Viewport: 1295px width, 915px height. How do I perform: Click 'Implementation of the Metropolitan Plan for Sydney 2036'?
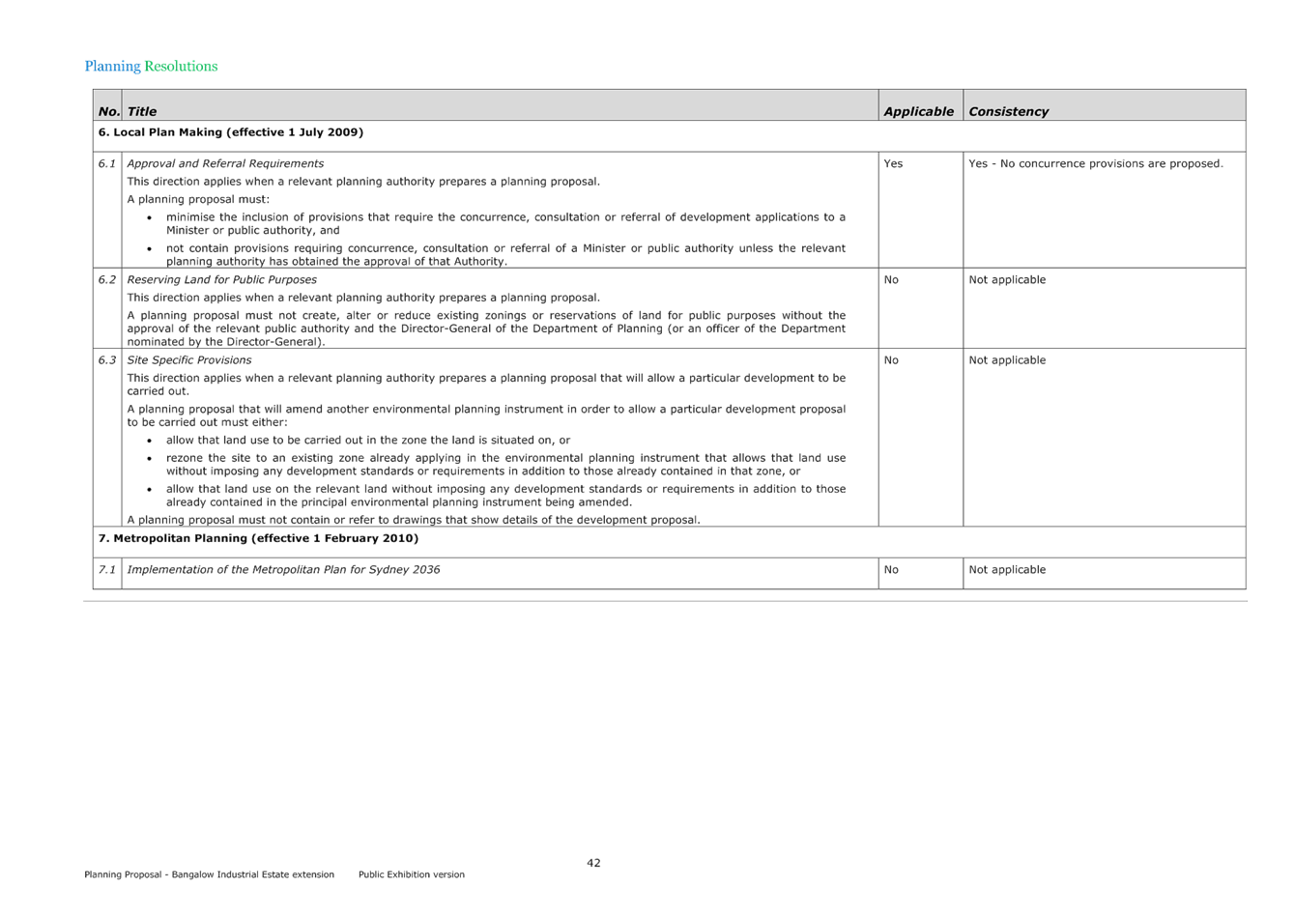click(283, 569)
